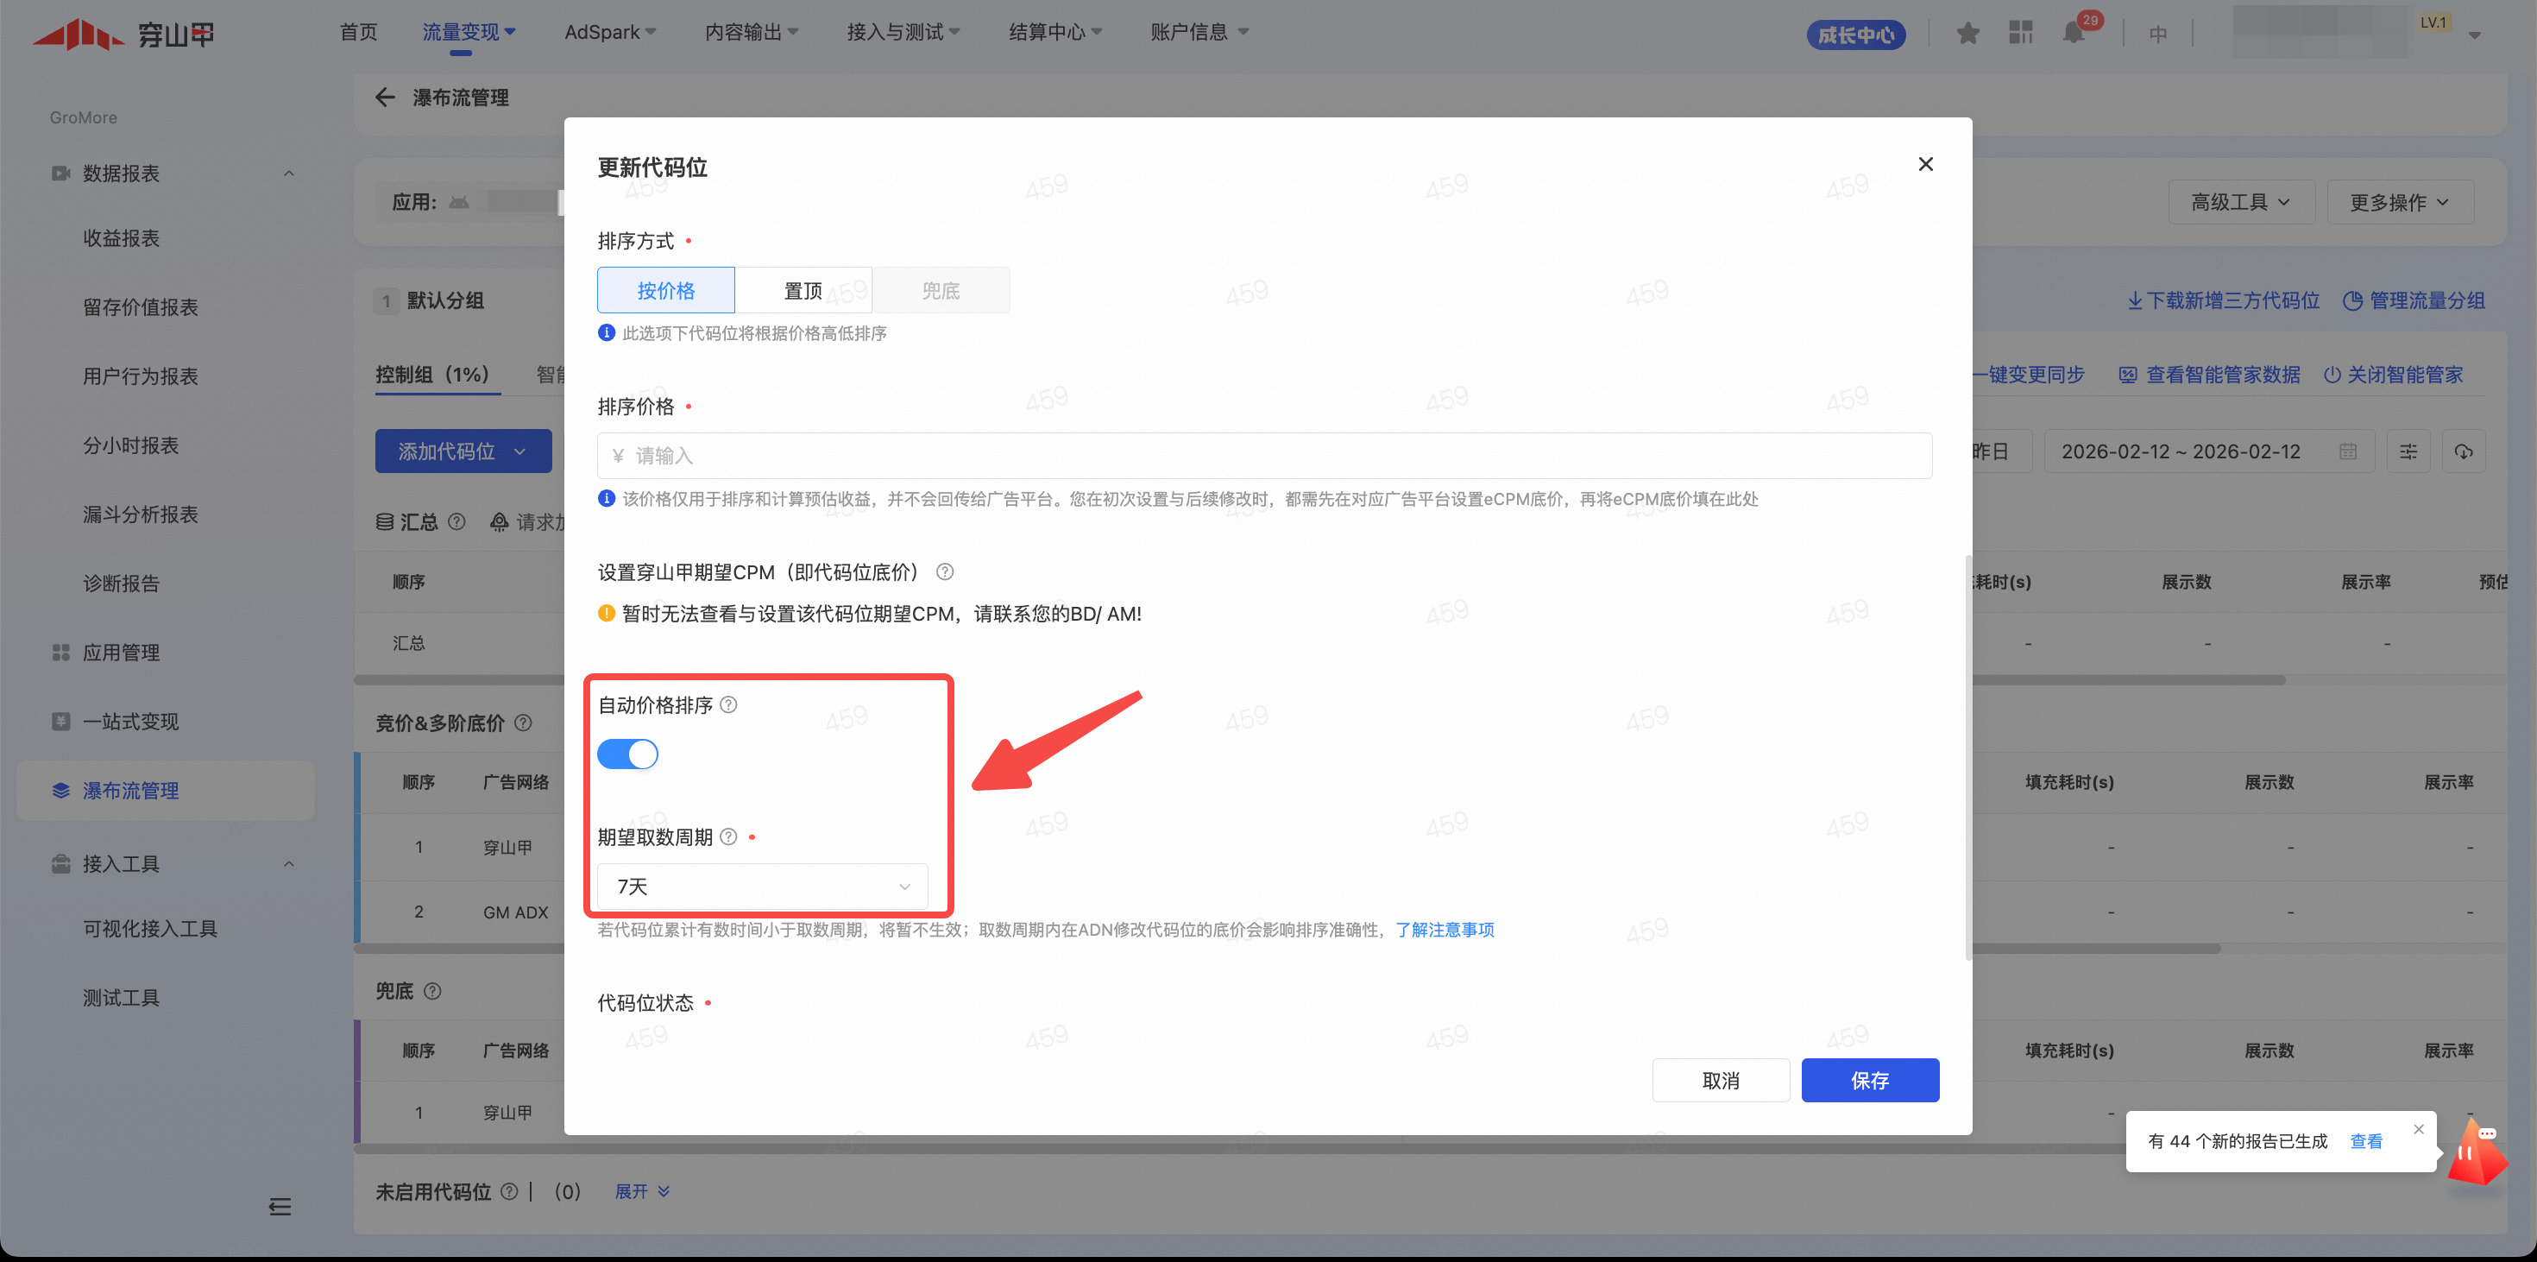This screenshot has width=2537, height=1262.
Task: Open the 了解注意事项 link
Action: click(1444, 930)
